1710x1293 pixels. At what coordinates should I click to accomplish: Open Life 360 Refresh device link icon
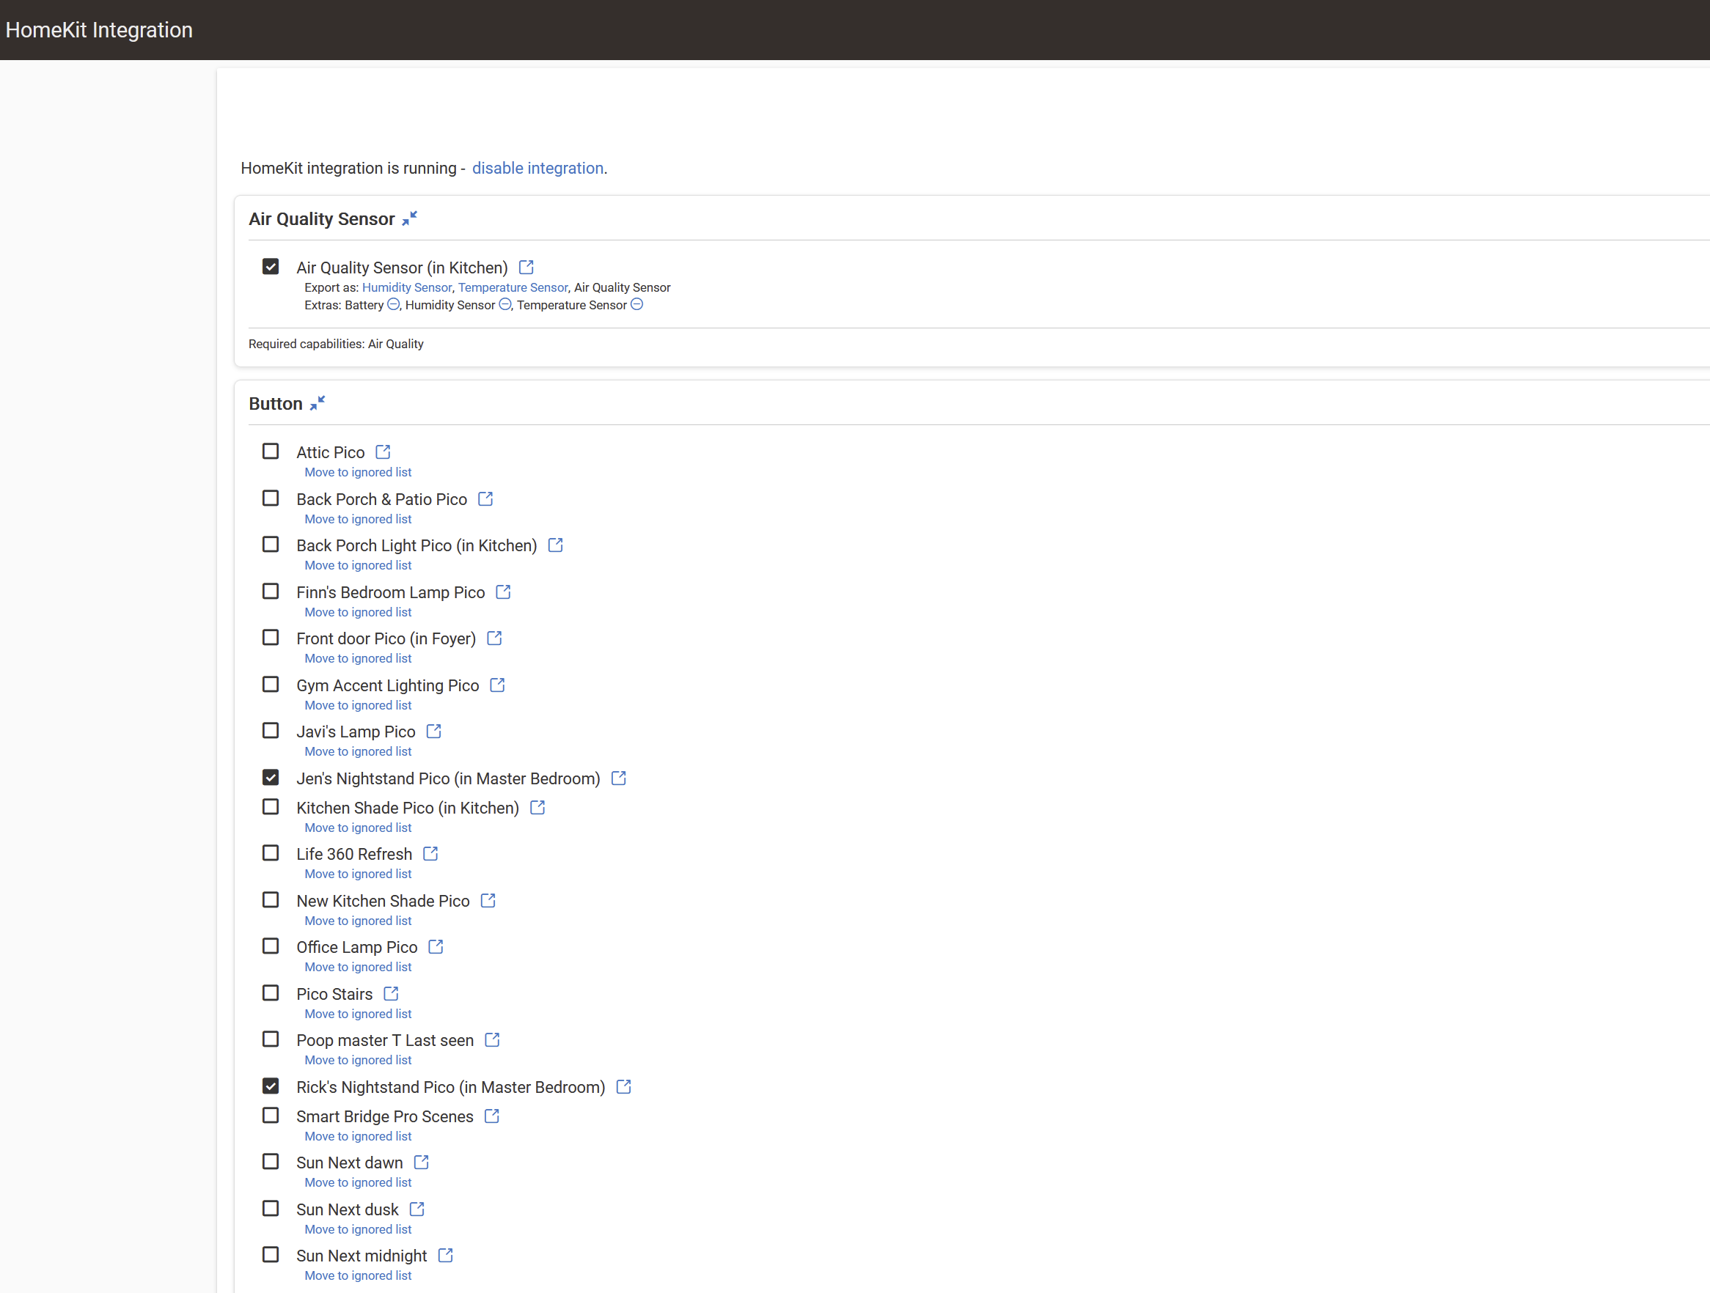pyautogui.click(x=430, y=854)
